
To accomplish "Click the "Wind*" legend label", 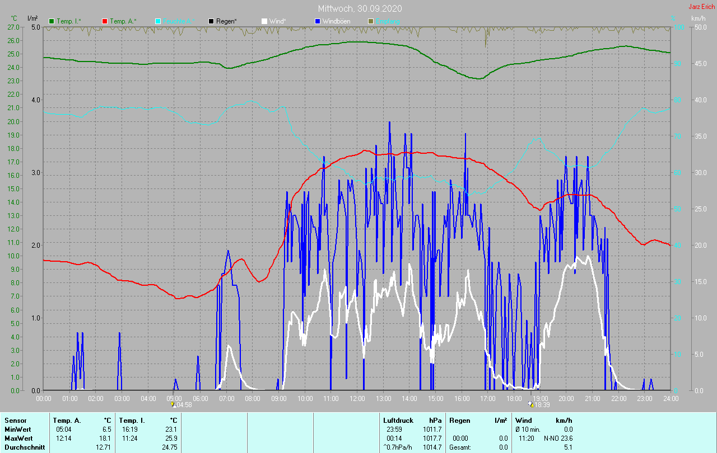I will [278, 21].
